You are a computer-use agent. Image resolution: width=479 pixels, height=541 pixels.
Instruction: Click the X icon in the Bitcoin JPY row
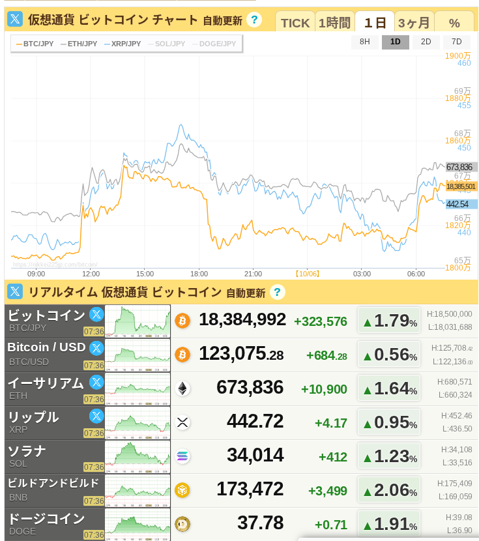(x=96, y=314)
